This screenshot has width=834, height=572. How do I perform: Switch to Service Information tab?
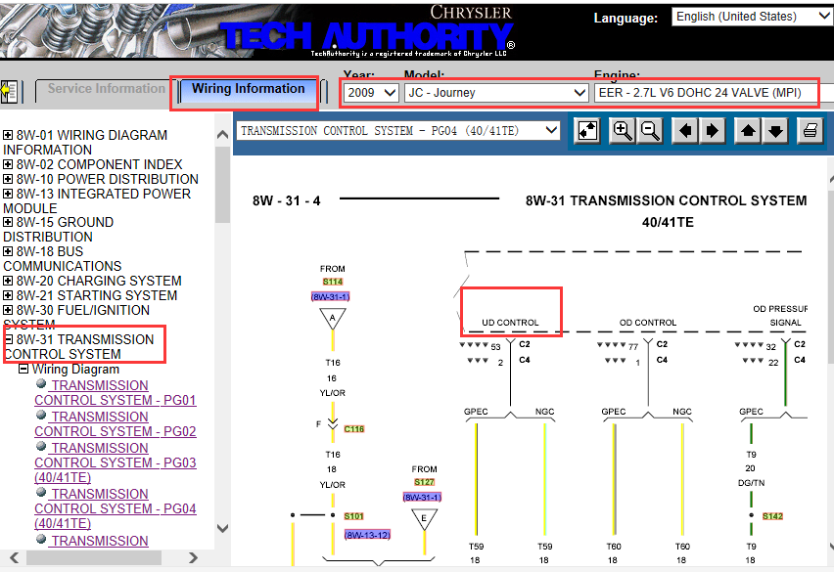(106, 89)
